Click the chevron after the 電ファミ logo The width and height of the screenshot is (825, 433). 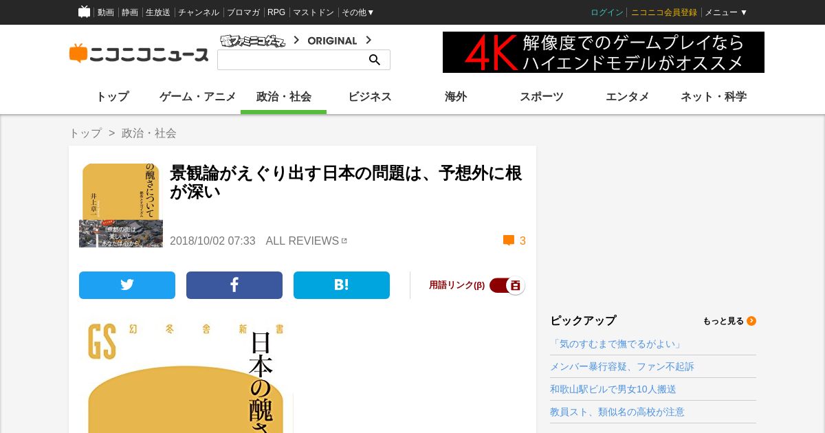point(296,41)
